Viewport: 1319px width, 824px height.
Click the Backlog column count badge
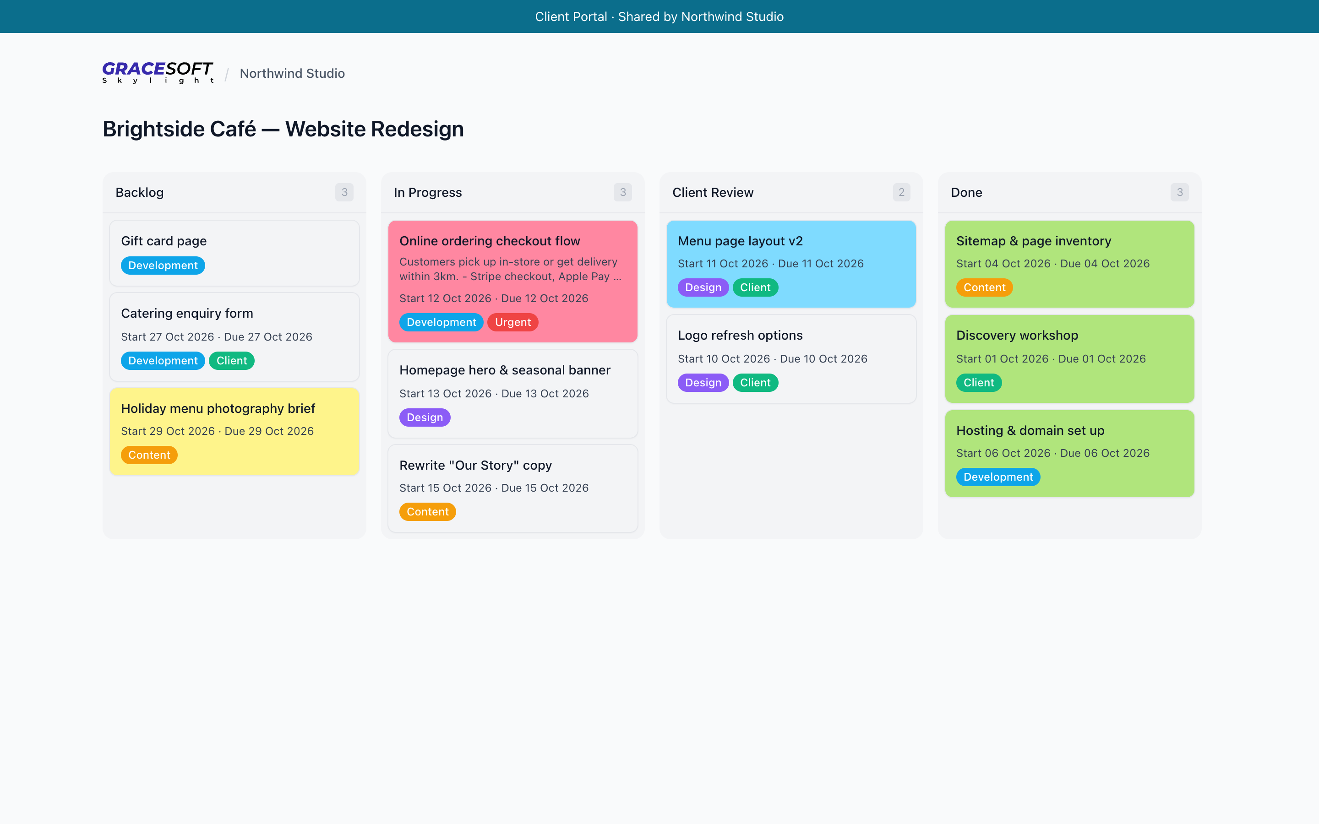click(344, 192)
